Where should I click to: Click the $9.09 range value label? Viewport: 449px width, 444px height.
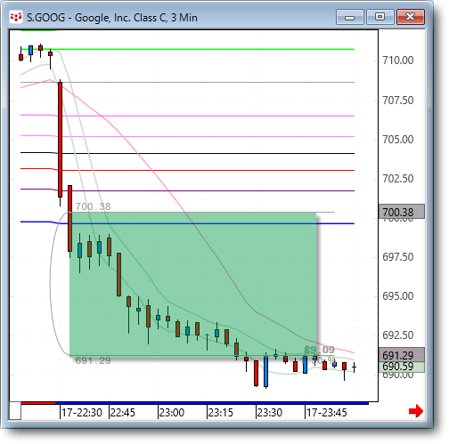[x=319, y=350]
